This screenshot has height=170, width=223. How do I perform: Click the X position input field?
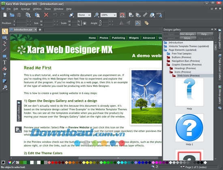point(21,21)
